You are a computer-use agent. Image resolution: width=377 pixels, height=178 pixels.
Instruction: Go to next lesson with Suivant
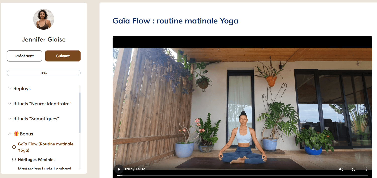click(x=63, y=56)
